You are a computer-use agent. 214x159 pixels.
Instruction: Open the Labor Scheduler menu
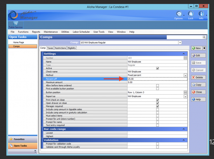coord(81,32)
